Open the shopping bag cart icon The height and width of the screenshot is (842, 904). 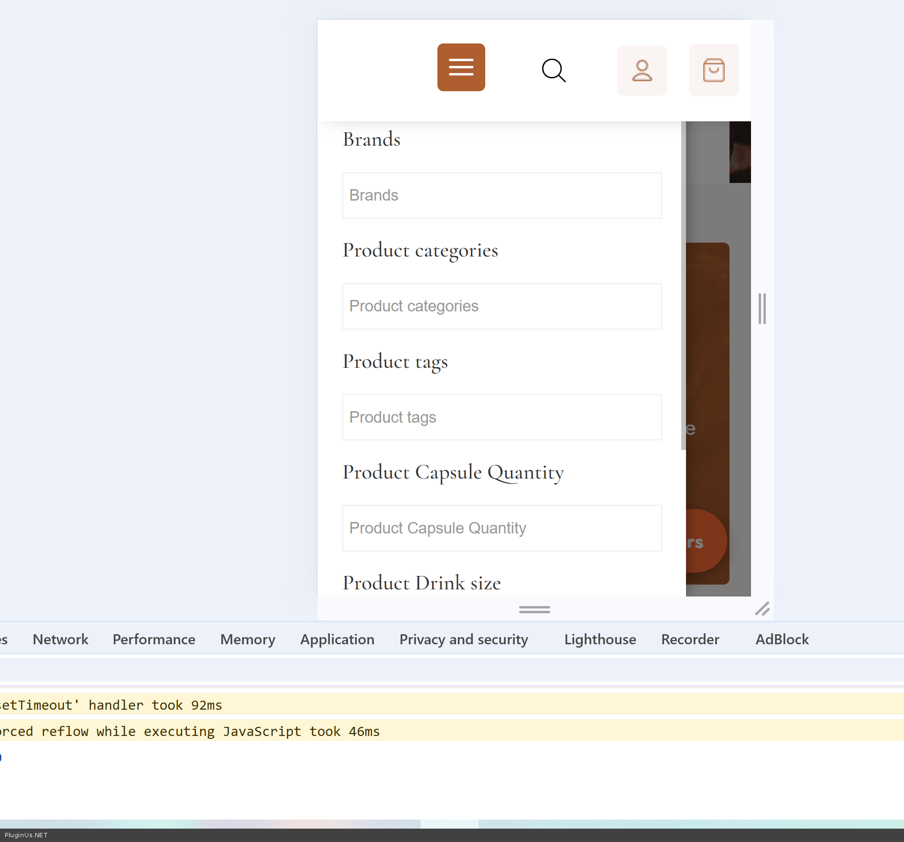(713, 71)
